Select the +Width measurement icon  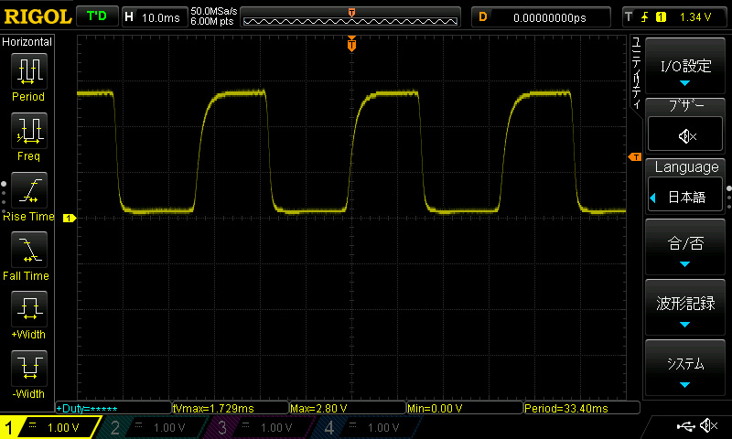click(29, 309)
